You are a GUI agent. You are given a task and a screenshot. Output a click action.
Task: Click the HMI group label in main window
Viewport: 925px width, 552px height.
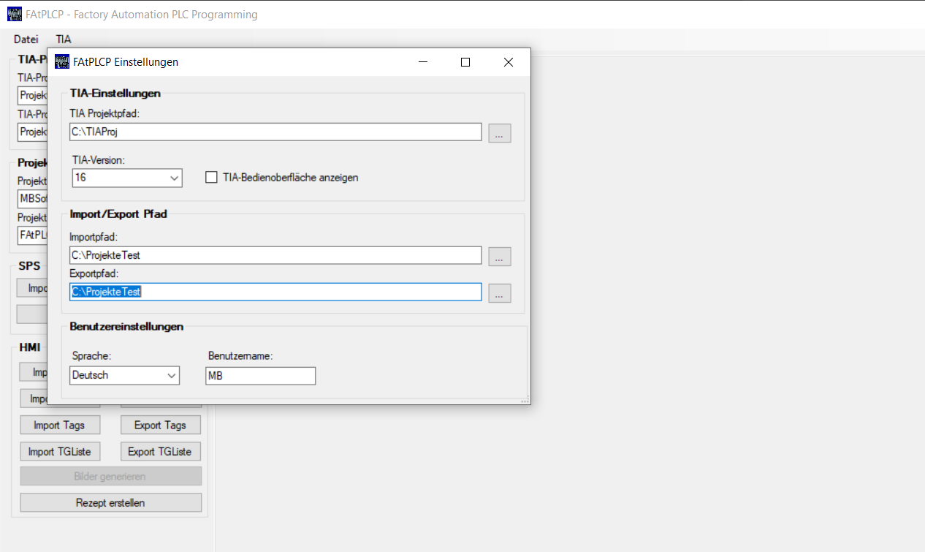click(29, 347)
